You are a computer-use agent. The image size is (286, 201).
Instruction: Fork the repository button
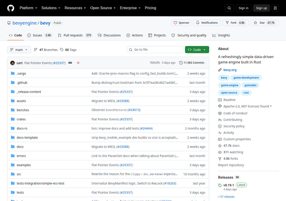pos(236,23)
